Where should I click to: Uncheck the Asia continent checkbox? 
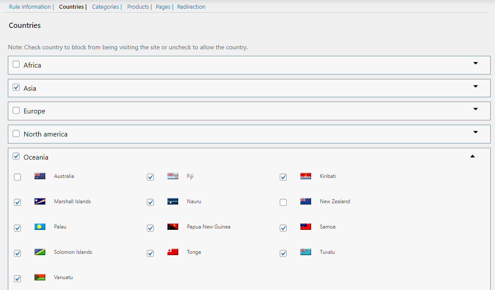coord(16,88)
